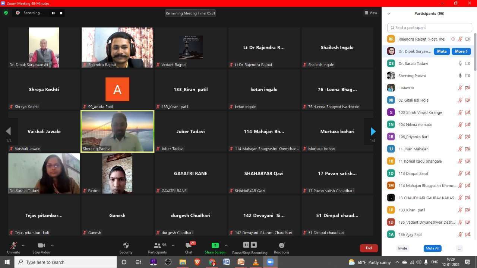This screenshot has height=268, width=477.
Task: Click the encryption shield icon at top left
Action: point(6,13)
